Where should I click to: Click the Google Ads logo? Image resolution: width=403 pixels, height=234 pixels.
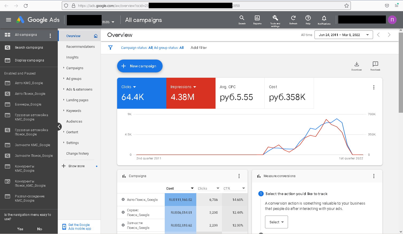(x=38, y=20)
